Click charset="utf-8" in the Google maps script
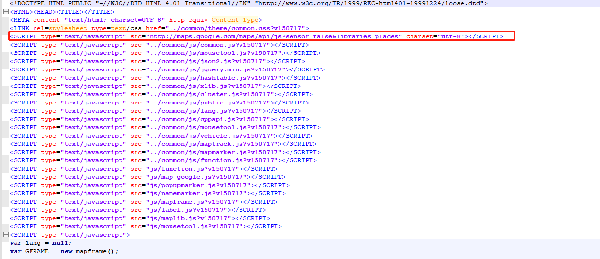The height and width of the screenshot is (259, 600). [435, 37]
